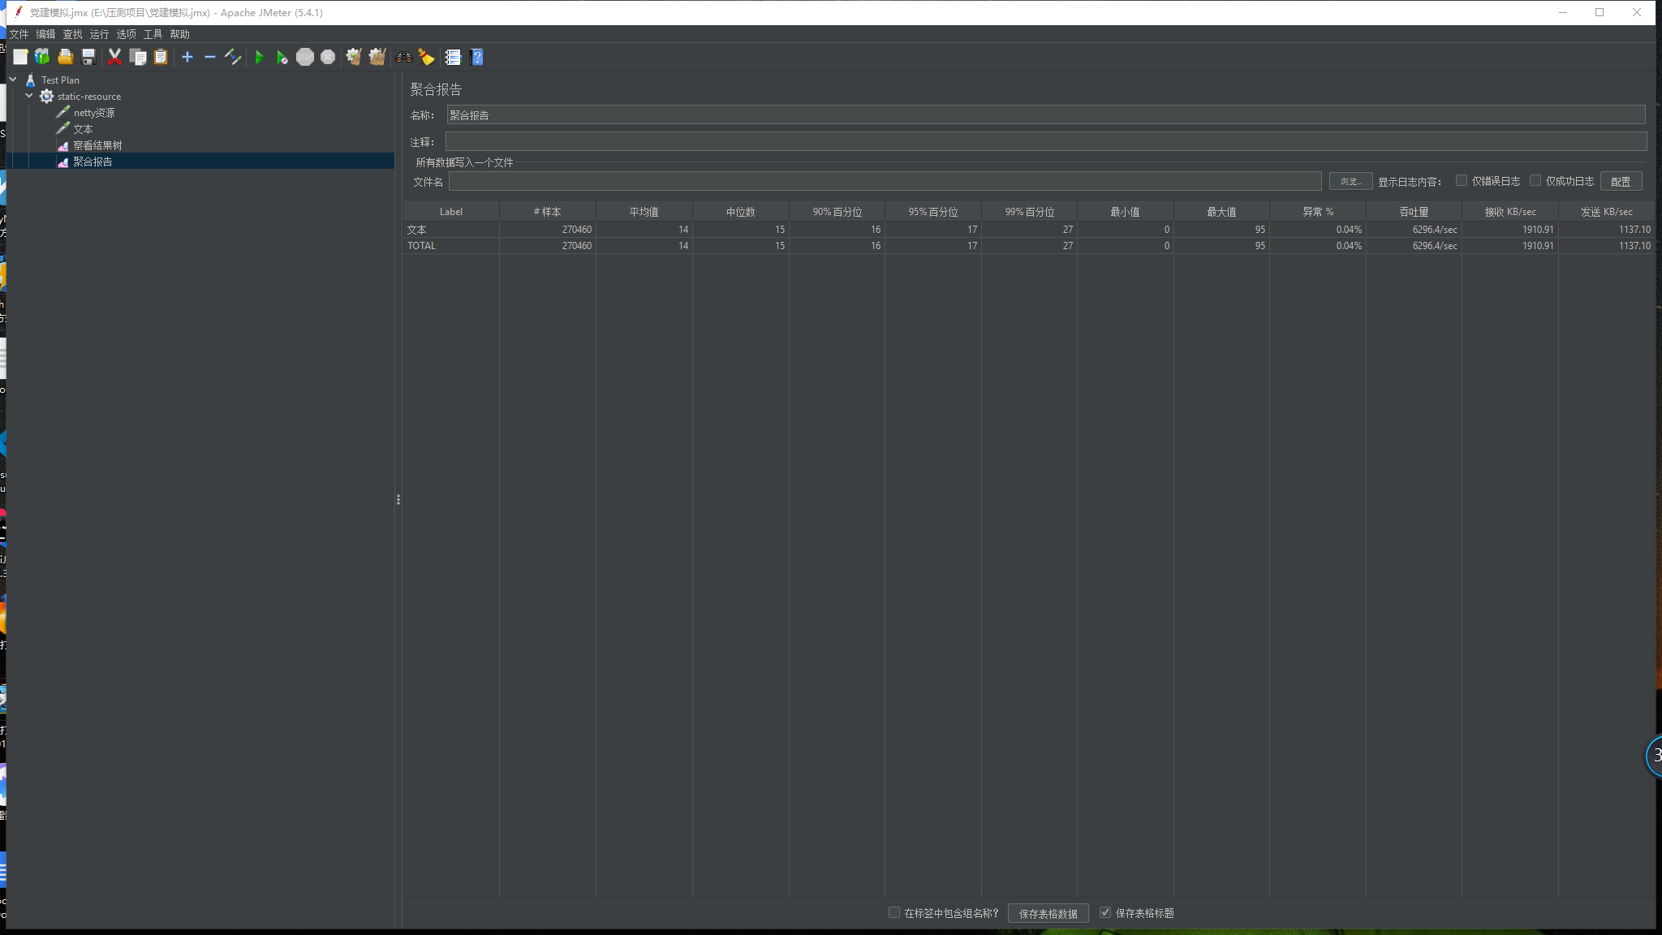Image resolution: width=1662 pixels, height=935 pixels.
Task: Click the Open file folder icon
Action: point(66,57)
